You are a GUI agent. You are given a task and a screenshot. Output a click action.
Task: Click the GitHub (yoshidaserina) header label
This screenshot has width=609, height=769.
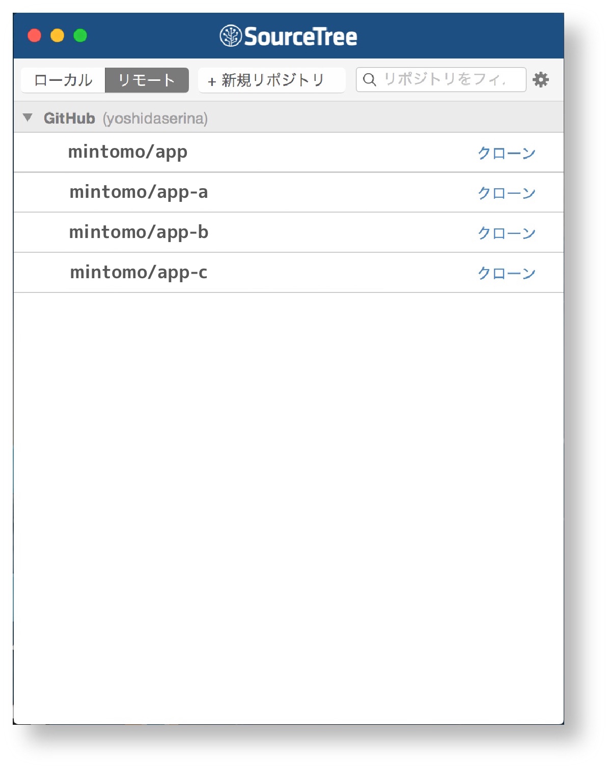[125, 119]
